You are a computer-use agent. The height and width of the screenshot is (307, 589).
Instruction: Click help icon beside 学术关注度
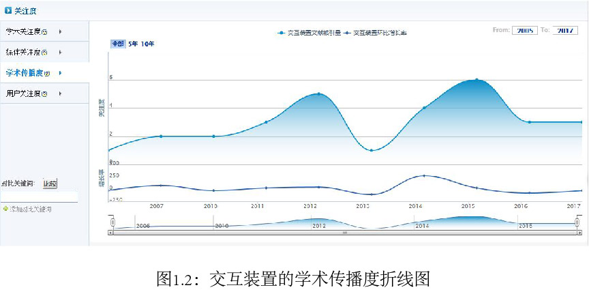click(x=44, y=32)
